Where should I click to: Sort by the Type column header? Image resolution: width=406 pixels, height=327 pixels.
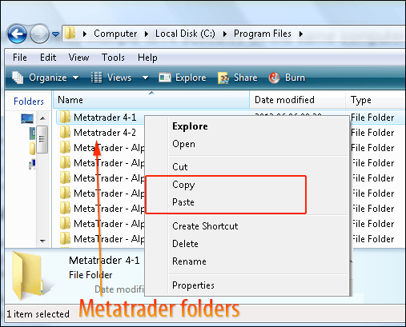pos(376,100)
